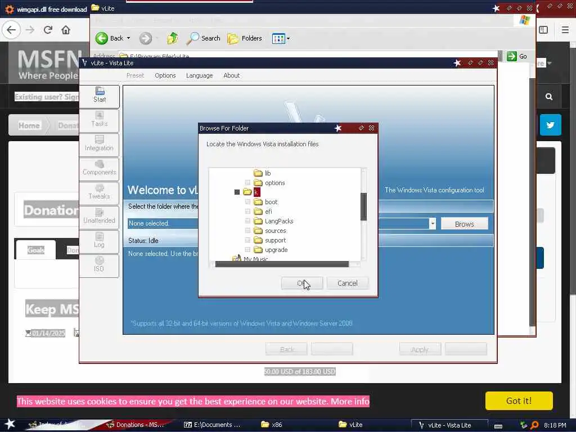Image resolution: width=576 pixels, height=432 pixels.
Task: Click the Browse button in vLite
Action: coord(464,224)
